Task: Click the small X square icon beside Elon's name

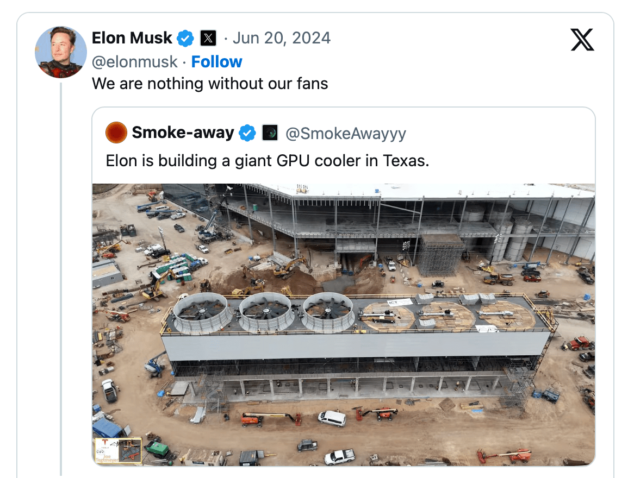Action: pyautogui.click(x=208, y=38)
